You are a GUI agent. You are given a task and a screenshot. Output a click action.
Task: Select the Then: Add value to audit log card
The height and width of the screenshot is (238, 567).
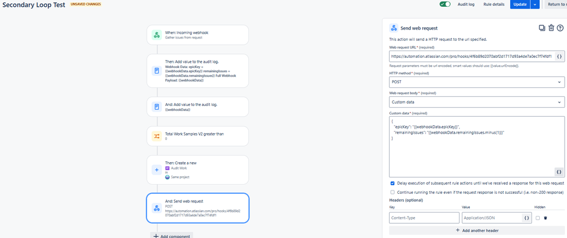[198, 71]
